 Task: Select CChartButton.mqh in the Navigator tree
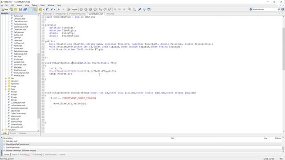coord(18,103)
